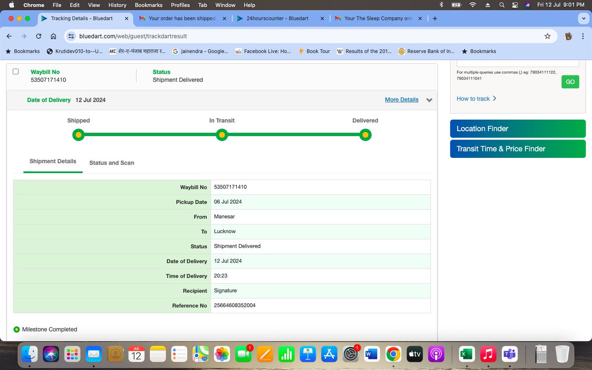Click the In Transit milestone marker
592x370 pixels.
pos(222,135)
